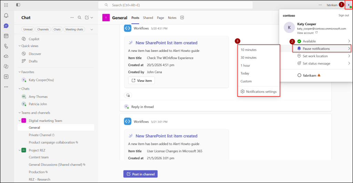The image size is (353, 183).
Task: Open Activity bell in left rail
Action: [x=6, y=15]
